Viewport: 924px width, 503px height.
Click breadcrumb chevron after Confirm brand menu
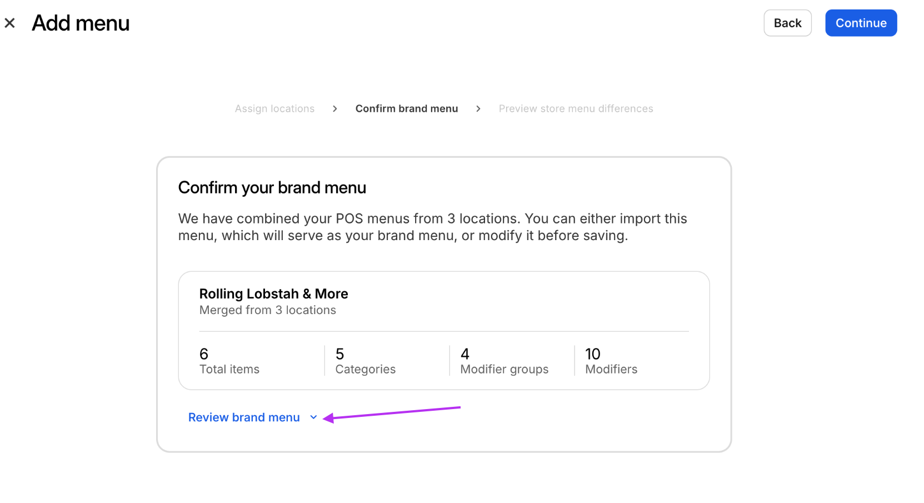[478, 109]
